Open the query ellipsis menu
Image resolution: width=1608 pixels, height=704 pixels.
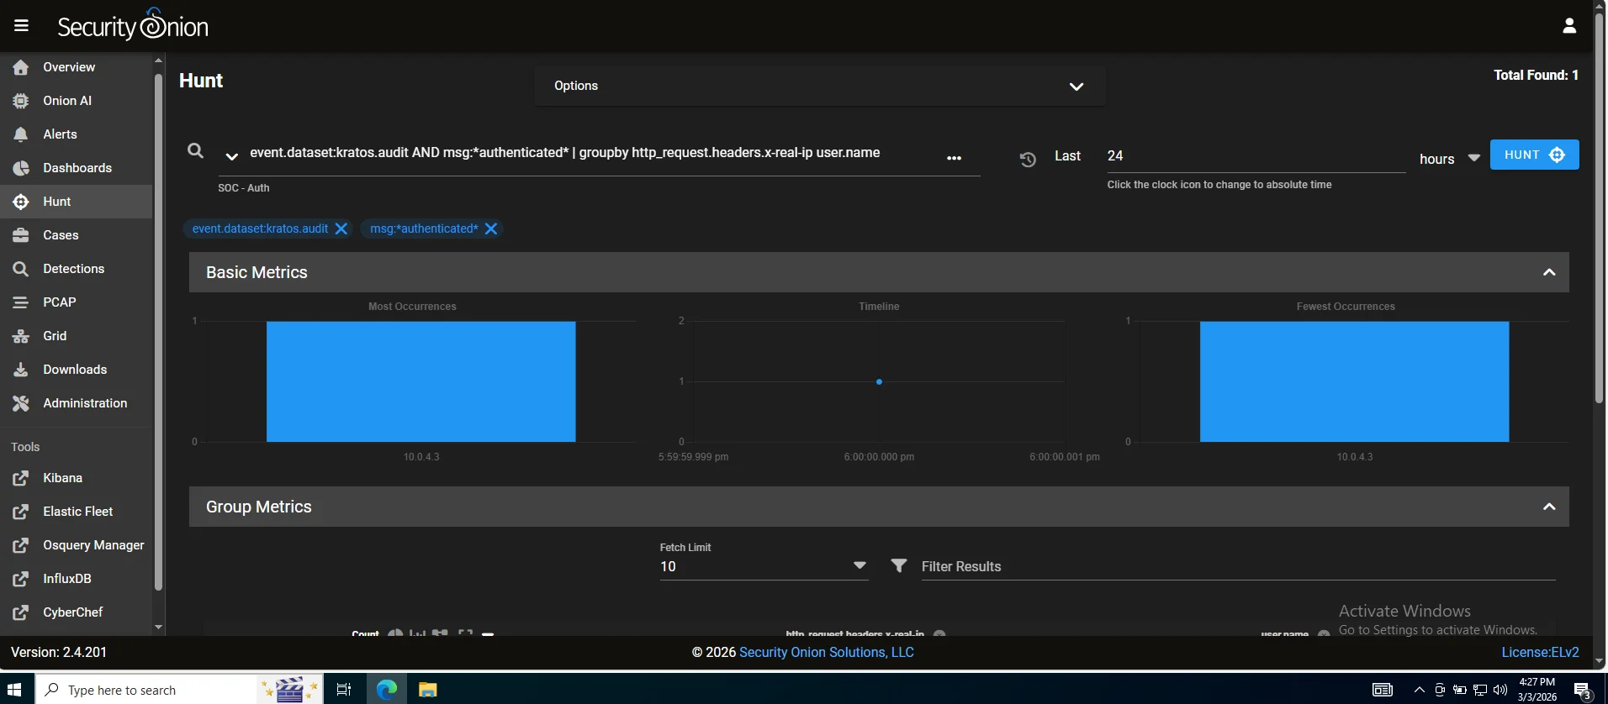point(954,158)
